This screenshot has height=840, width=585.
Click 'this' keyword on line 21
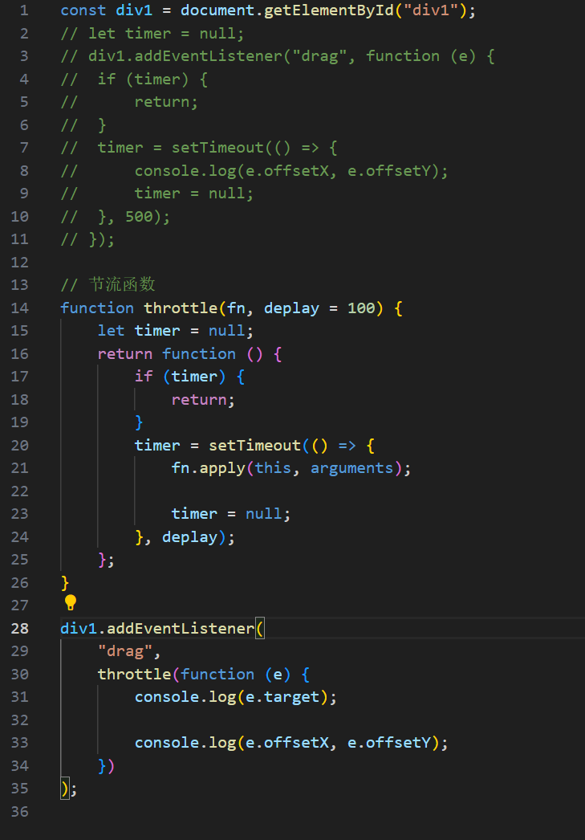click(x=273, y=468)
